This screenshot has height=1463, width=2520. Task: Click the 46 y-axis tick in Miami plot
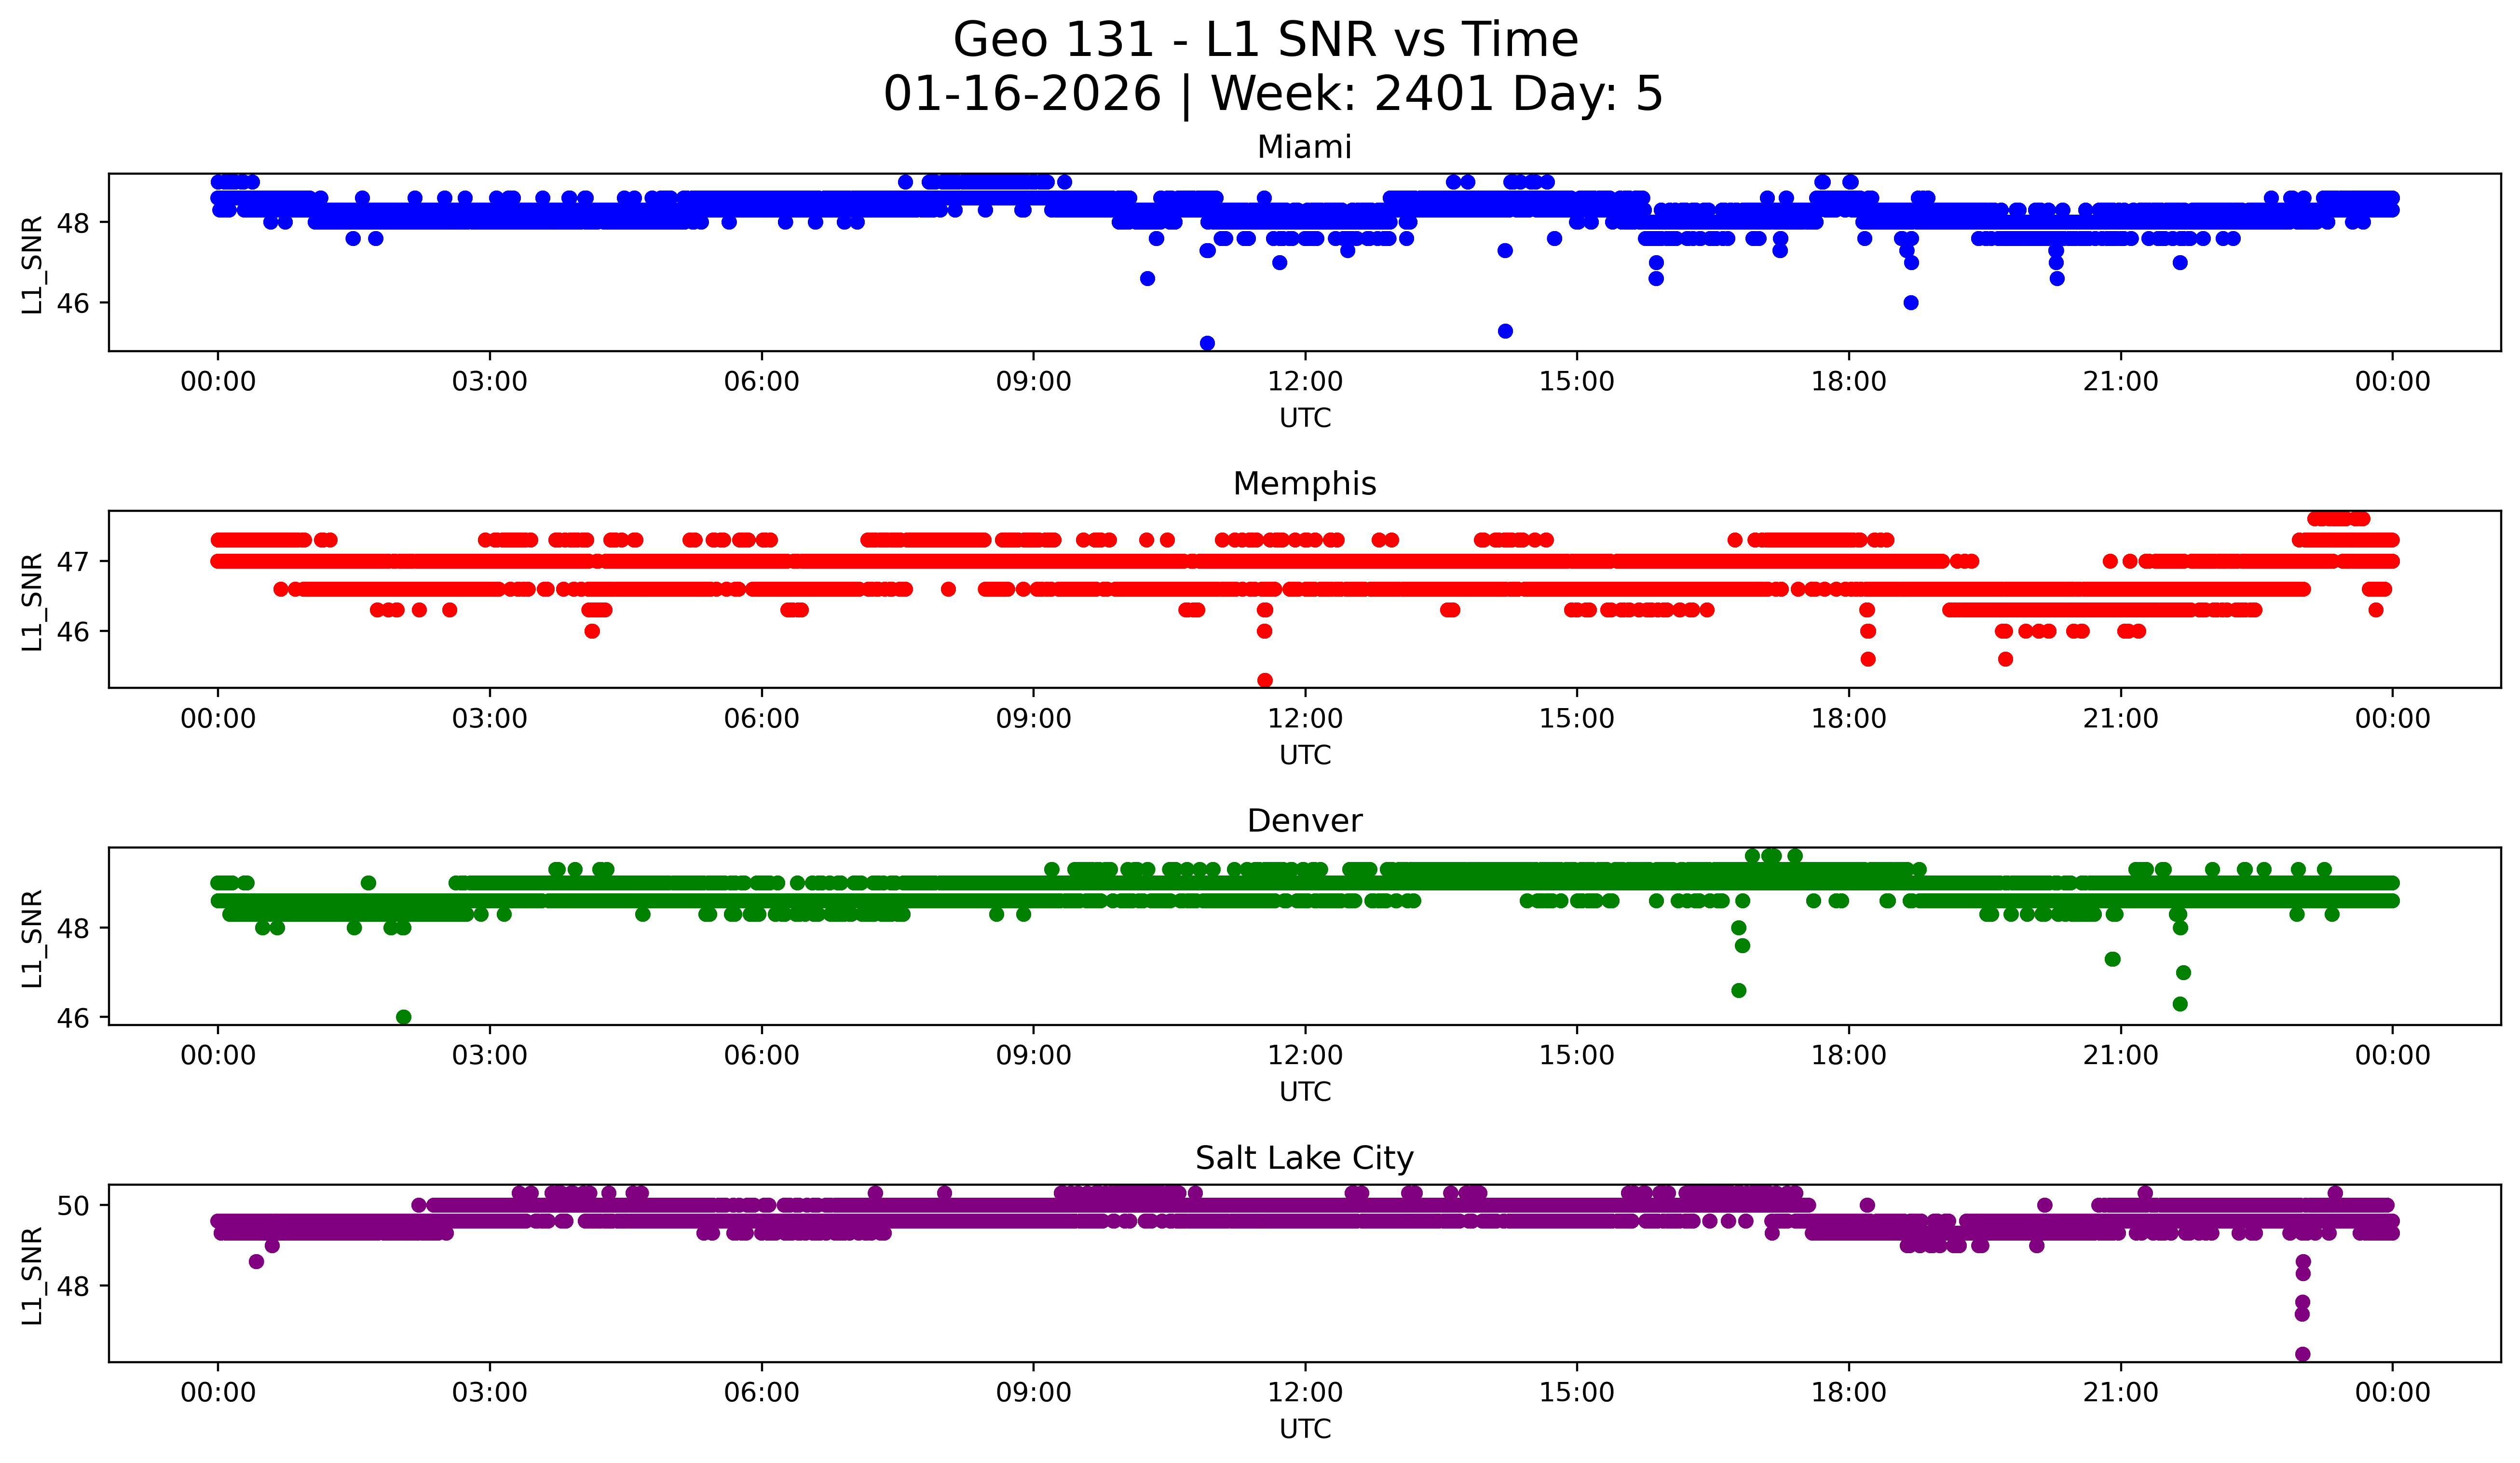coord(72,303)
